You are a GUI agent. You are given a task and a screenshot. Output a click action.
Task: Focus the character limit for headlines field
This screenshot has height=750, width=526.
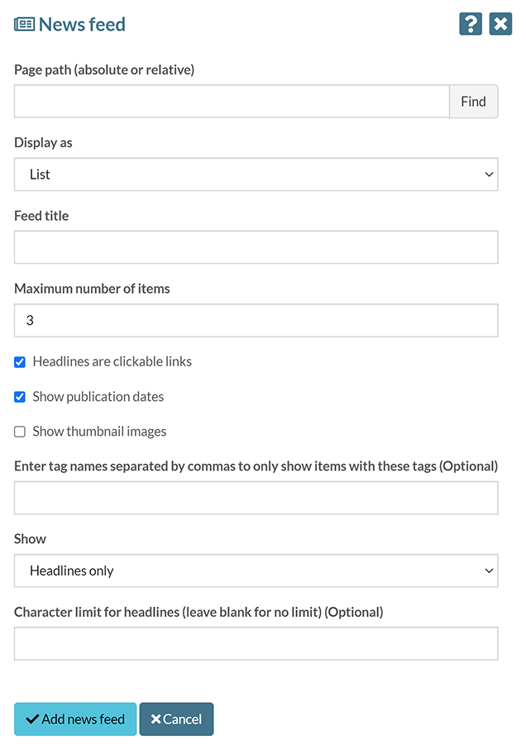pos(256,643)
